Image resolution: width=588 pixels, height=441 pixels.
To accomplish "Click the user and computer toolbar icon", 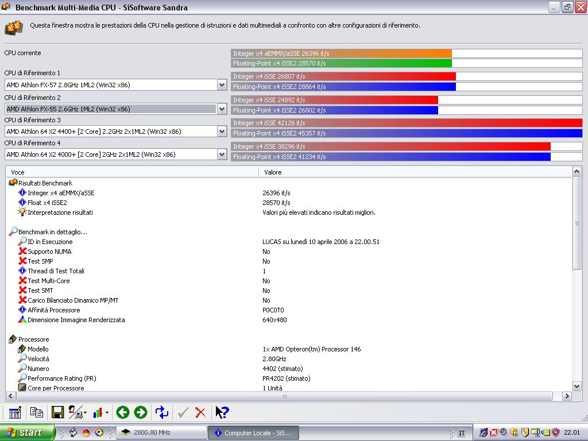I will pos(76,412).
